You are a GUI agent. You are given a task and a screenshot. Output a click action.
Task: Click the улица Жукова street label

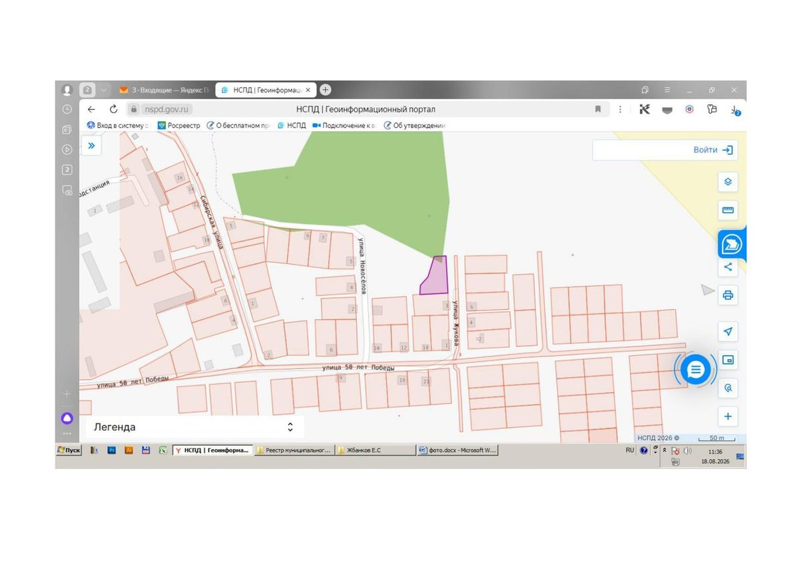[x=456, y=323]
